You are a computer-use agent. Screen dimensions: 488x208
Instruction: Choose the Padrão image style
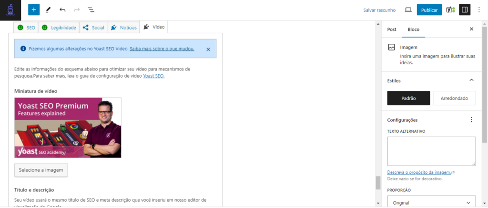[408, 98]
